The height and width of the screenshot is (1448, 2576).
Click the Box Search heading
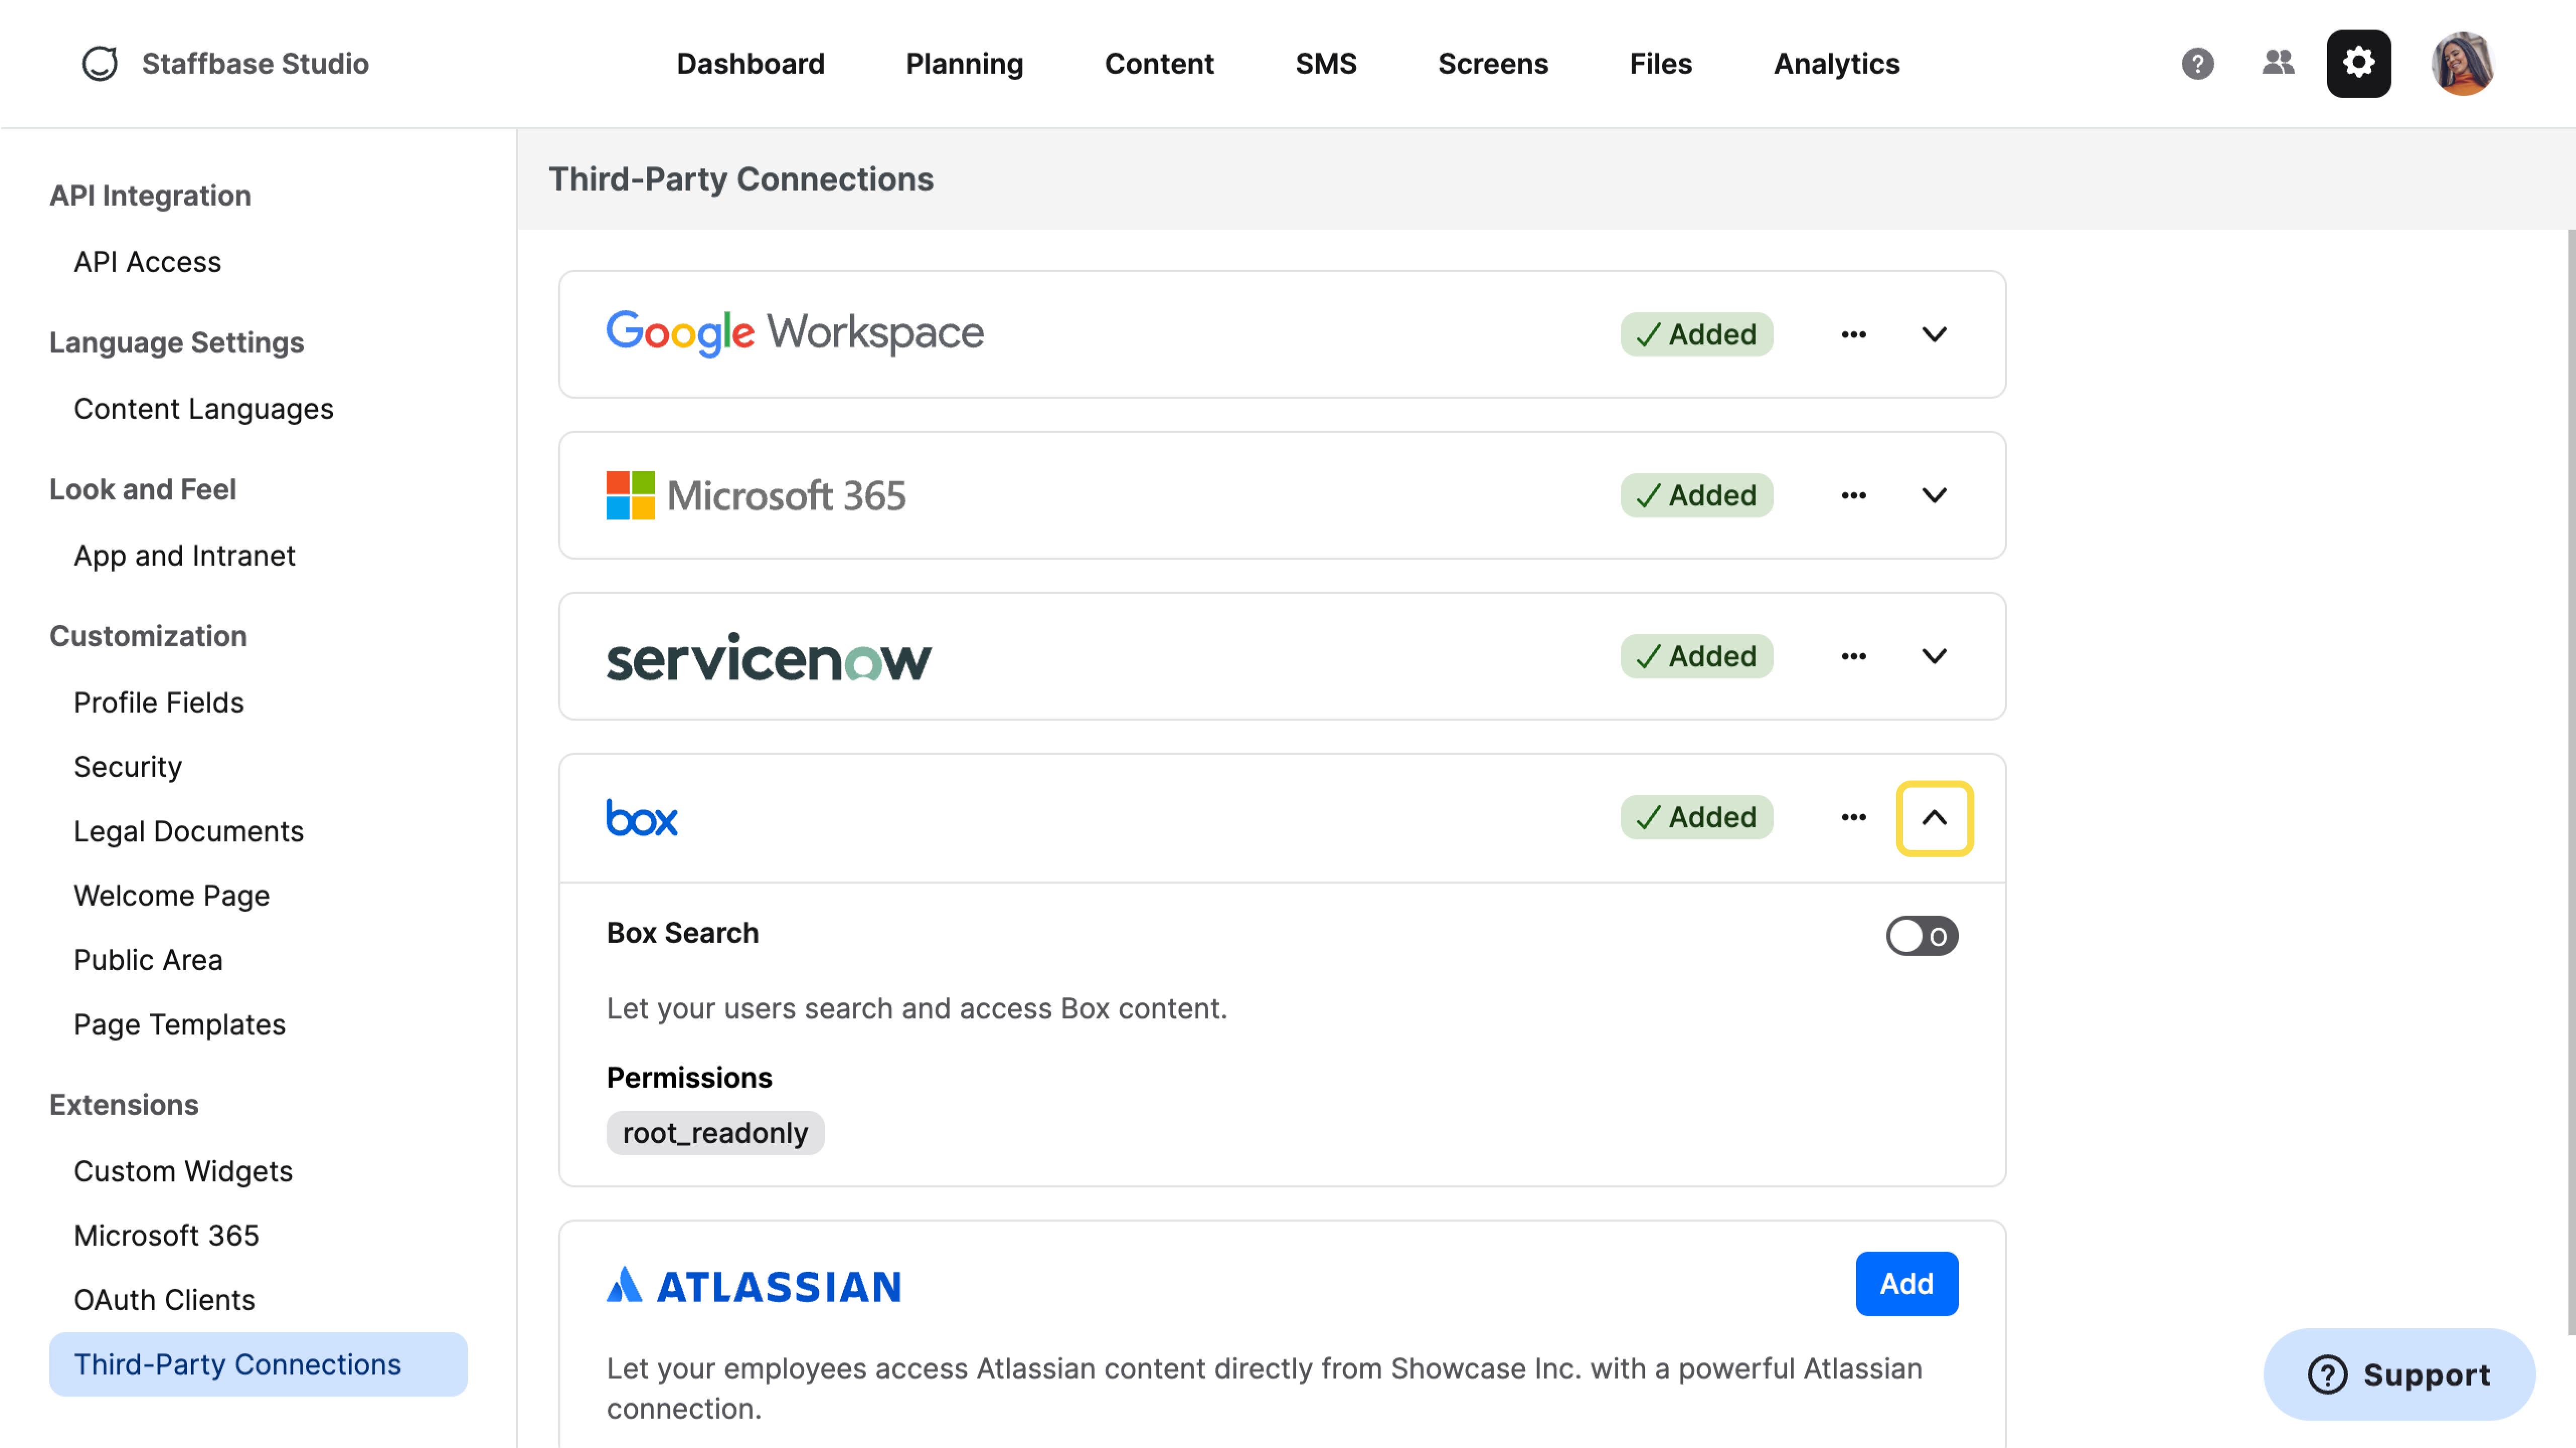[682, 933]
